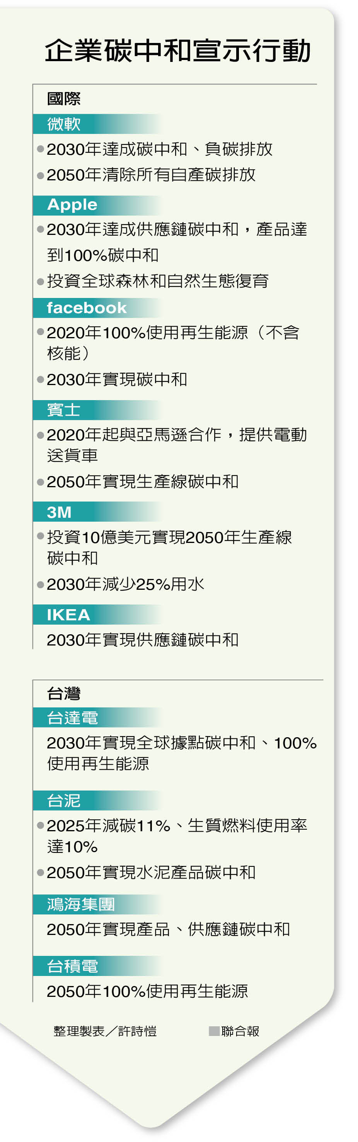The image size is (358, 1142).
Task: Click the IKEA header bar
Action: 97,615
